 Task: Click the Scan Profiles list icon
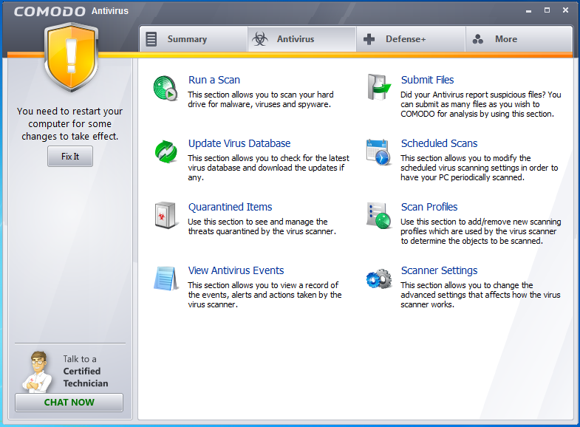point(378,216)
